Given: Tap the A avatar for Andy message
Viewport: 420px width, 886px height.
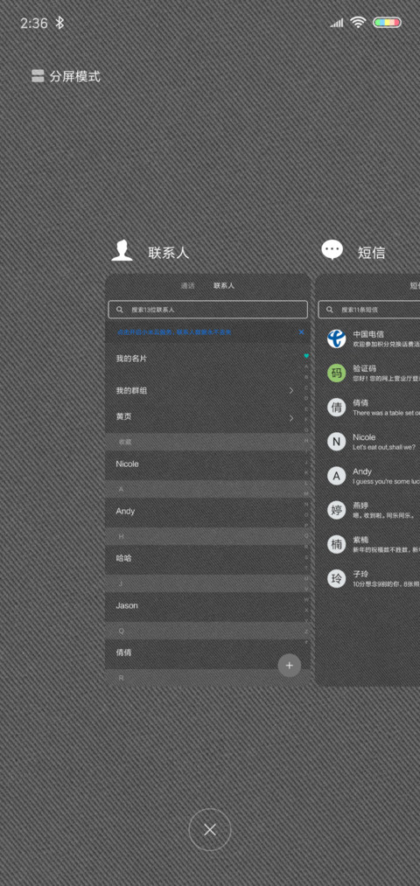Looking at the screenshot, I should pos(336,477).
